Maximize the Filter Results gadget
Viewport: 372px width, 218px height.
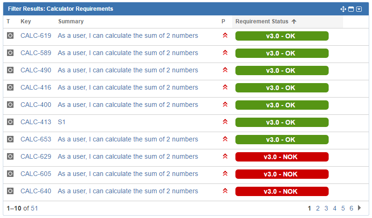coord(351,9)
